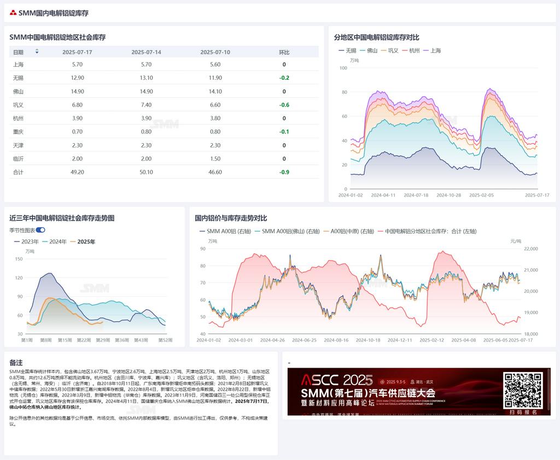This screenshot has width=560, height=460.
Task: Select the 2025-07-10 column header
Action: (215, 52)
